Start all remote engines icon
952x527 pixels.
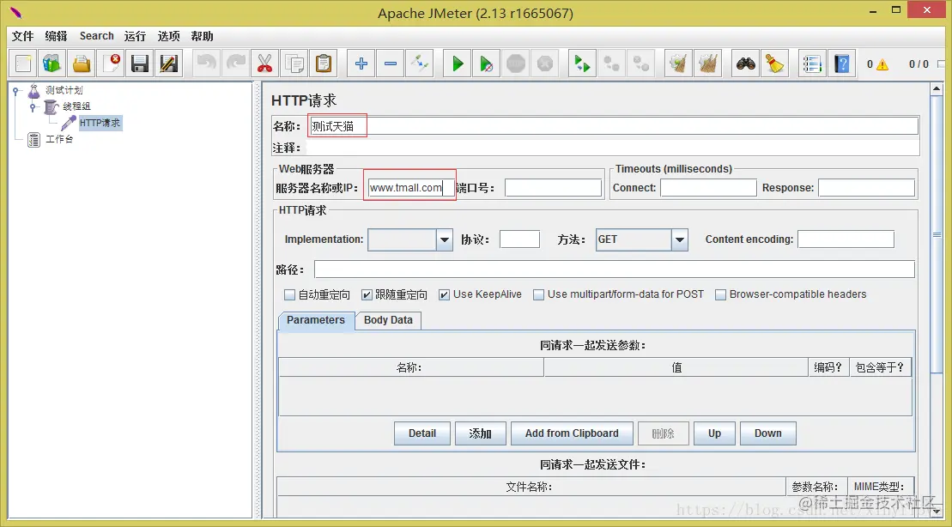point(582,64)
